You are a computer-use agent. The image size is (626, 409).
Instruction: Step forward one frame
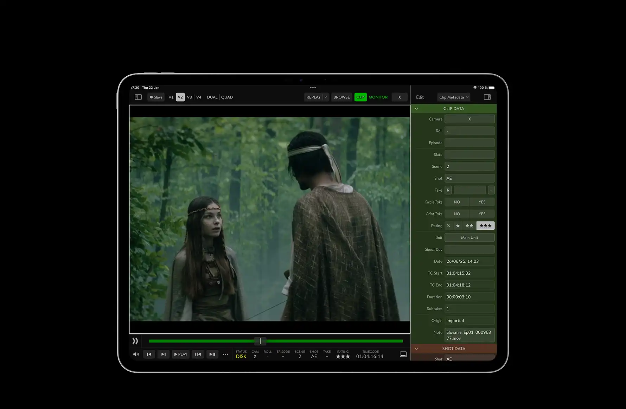pos(212,354)
